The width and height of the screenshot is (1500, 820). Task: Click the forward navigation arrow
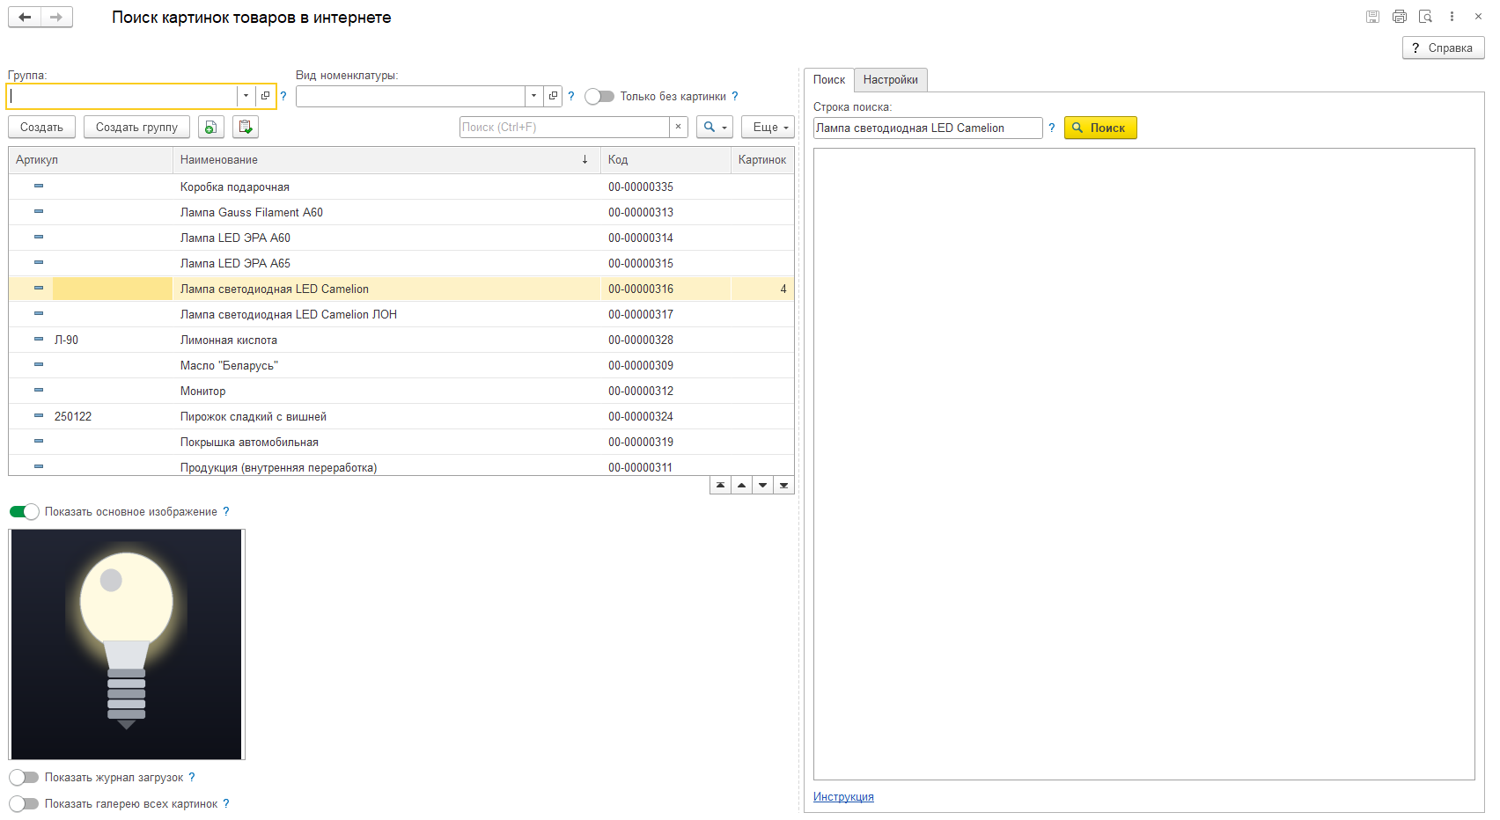coord(56,17)
